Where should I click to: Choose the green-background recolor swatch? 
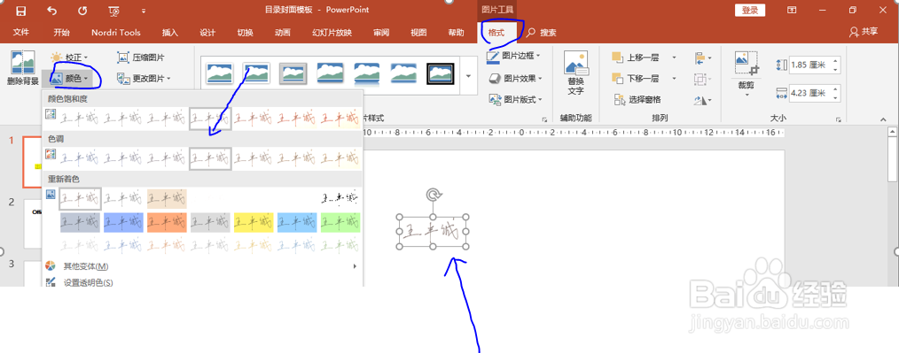tap(341, 222)
